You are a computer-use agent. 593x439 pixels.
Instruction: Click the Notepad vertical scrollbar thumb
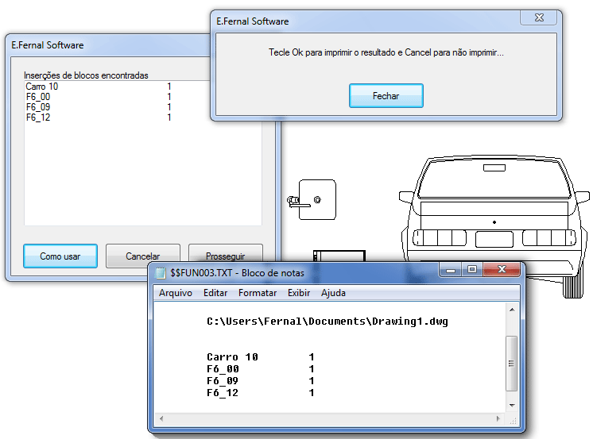pos(512,364)
